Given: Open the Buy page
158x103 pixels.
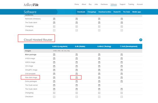Looking at the screenshot, I should click(x=90, y=4).
